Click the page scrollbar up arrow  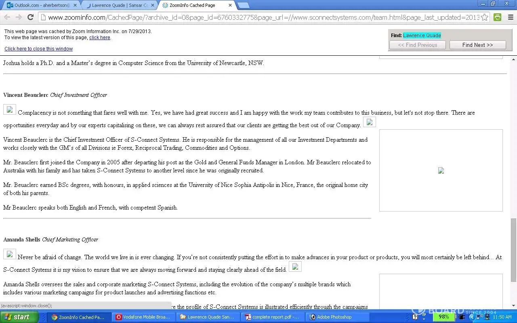pos(514,59)
